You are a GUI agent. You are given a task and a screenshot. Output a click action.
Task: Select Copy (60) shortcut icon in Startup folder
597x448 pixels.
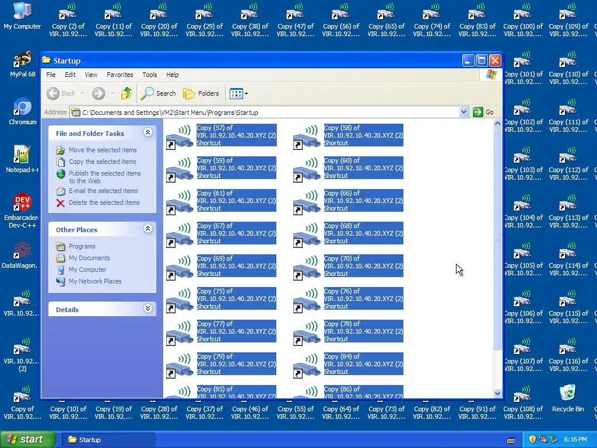pyautogui.click(x=307, y=169)
